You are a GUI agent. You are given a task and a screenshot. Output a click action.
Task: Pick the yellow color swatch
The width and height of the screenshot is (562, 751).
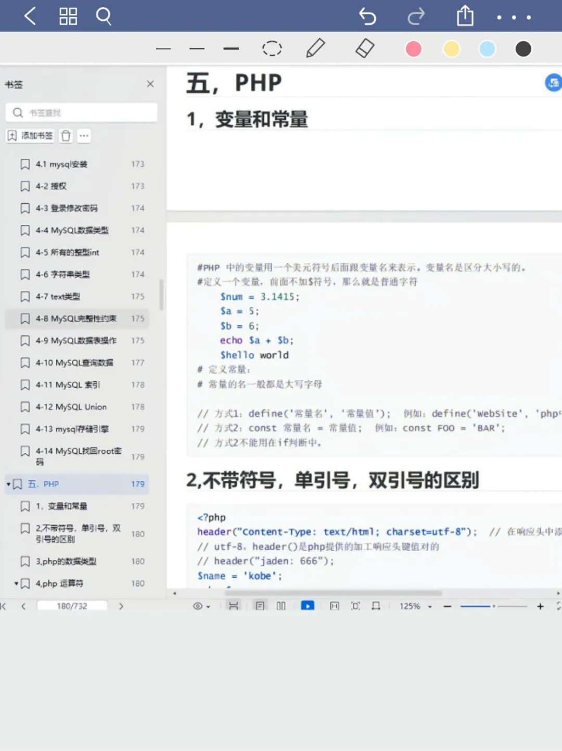pyautogui.click(x=451, y=49)
